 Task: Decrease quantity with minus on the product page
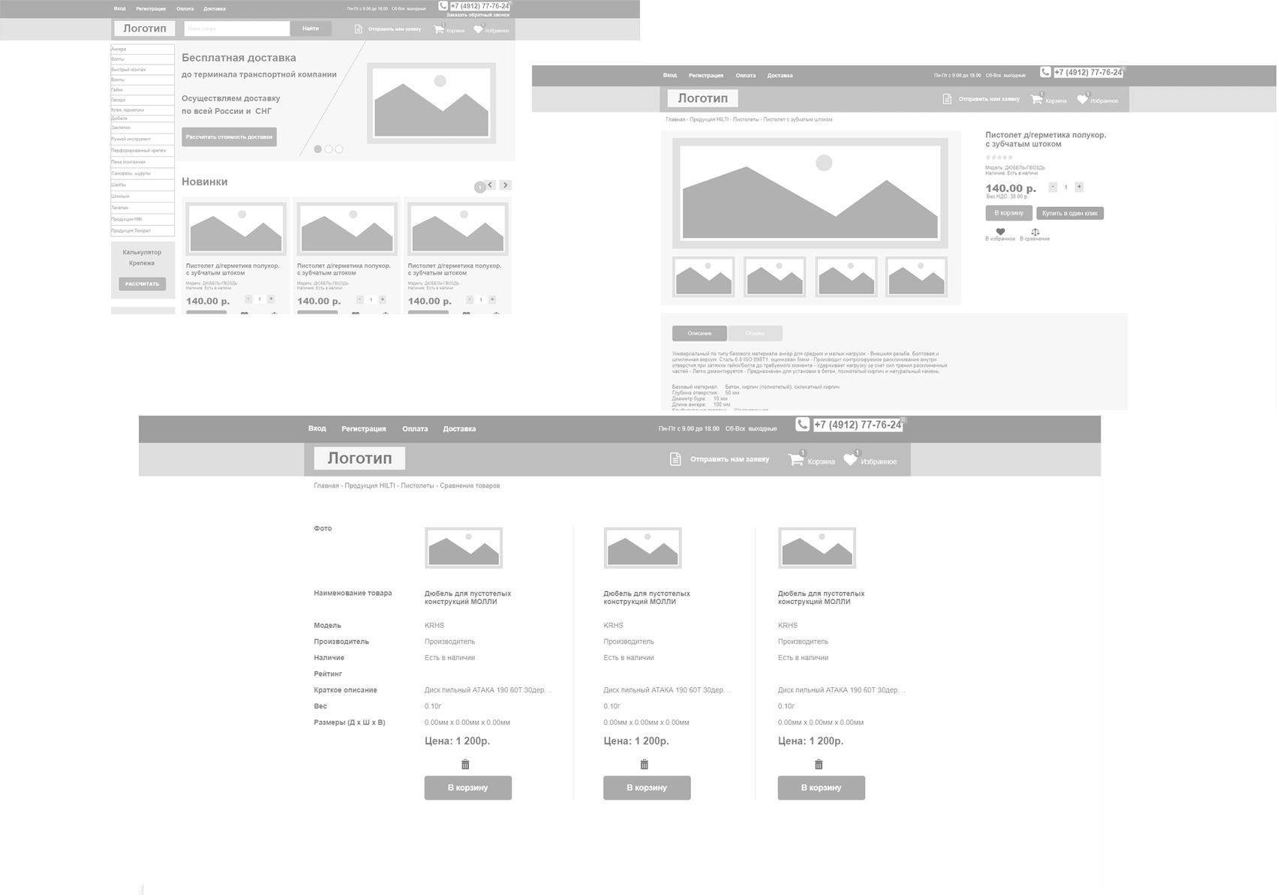coord(1053,187)
